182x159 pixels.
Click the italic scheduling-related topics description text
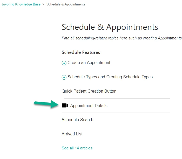point(122,38)
